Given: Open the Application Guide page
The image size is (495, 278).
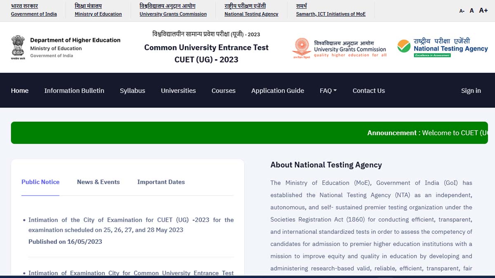Looking at the screenshot, I should (x=278, y=91).
